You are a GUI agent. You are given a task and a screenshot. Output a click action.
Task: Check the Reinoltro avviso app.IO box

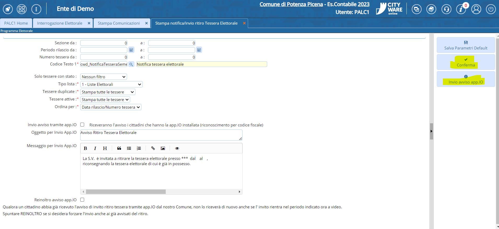pos(82,200)
